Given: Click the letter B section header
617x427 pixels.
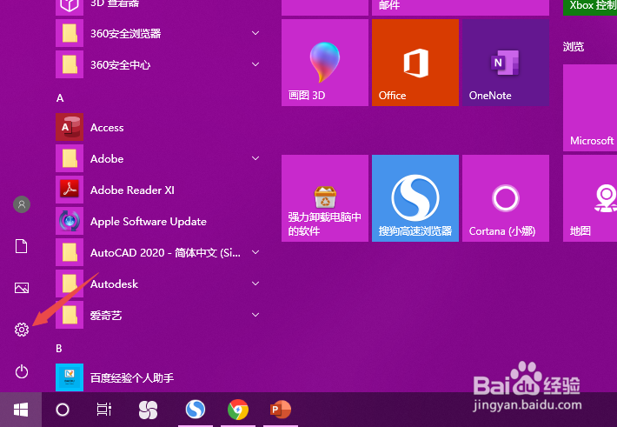Looking at the screenshot, I should [x=59, y=348].
